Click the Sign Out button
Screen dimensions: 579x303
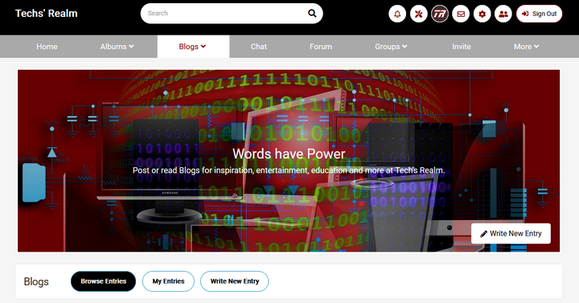tap(539, 14)
